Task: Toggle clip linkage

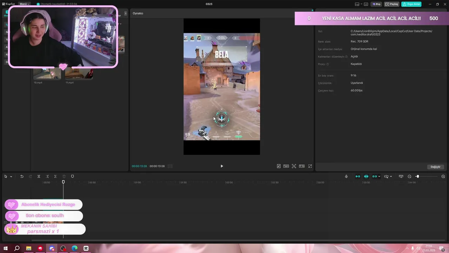Action: [374, 176]
